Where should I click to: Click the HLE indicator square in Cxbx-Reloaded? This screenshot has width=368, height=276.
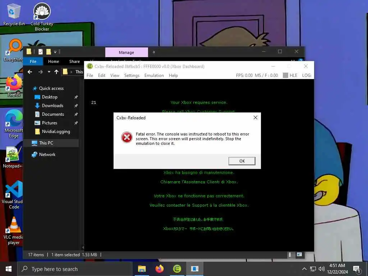click(x=285, y=75)
